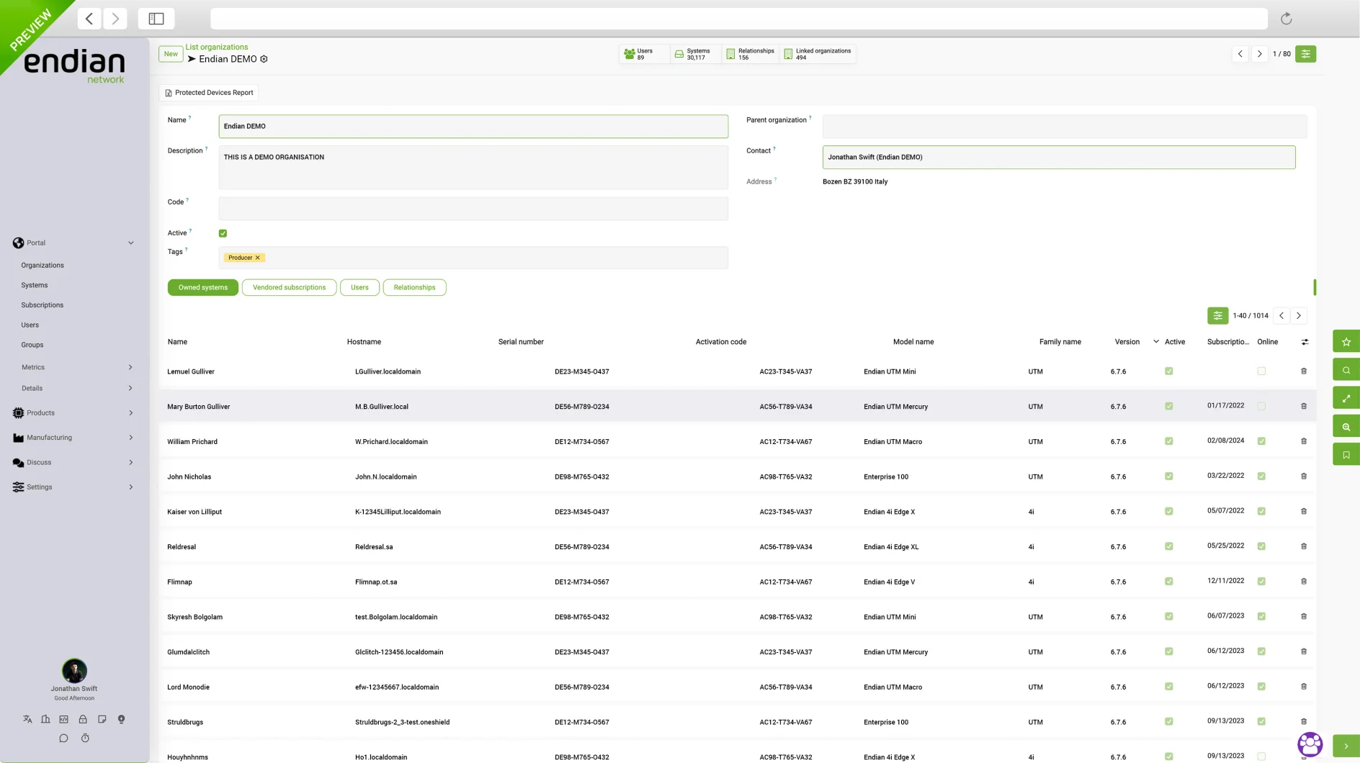Open the translate language icon
1360x763 pixels.
(x=27, y=718)
